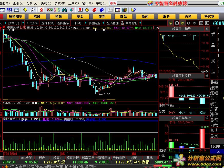The height and width of the screenshot is (168, 224).
Task: Open the 帮助(H) menu
Action: pyautogui.click(x=101, y=3)
